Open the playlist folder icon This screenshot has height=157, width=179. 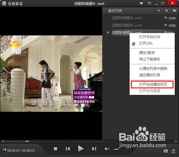[x=174, y=10]
